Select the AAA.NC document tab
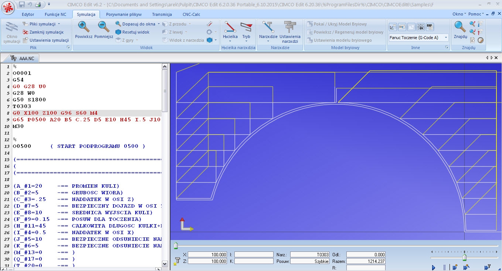Image resolution: width=502 pixels, height=271 pixels. coord(23,58)
